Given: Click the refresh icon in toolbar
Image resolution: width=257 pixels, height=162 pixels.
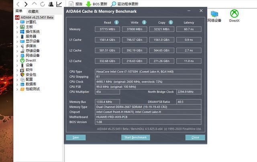Looking at the screenshot, I should [42, 4].
